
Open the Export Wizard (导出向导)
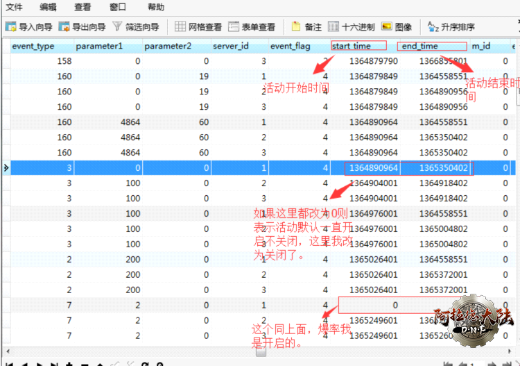point(82,27)
